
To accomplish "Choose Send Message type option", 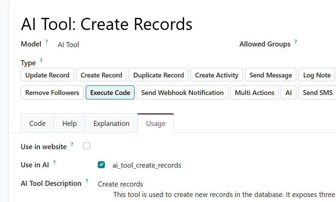I will click(270, 75).
